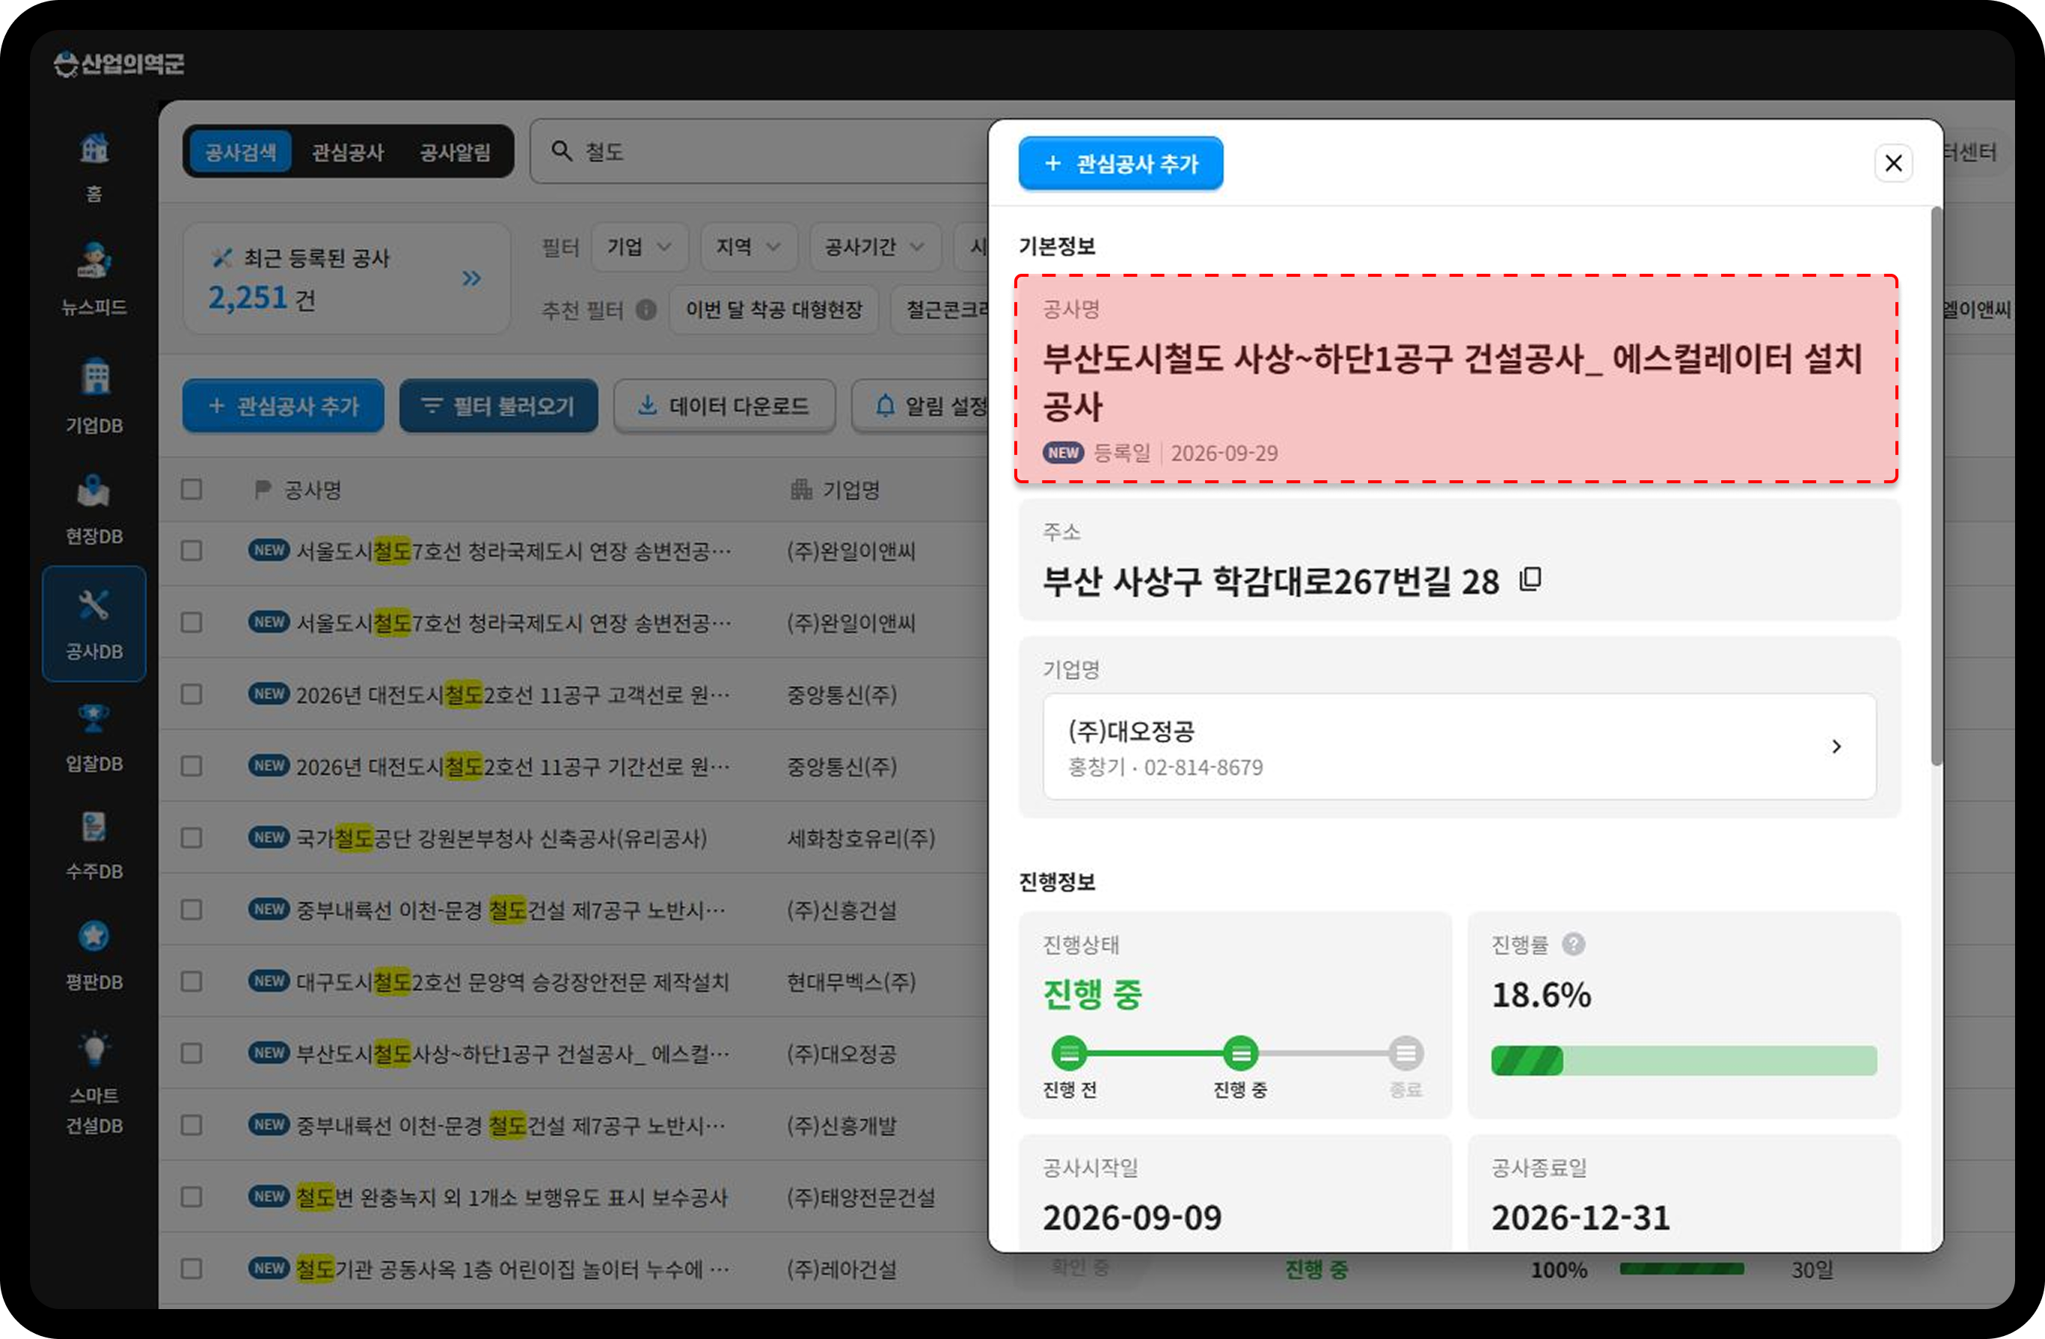
Task: Click (주)태양전문건설 company cell
Action: (x=860, y=1197)
